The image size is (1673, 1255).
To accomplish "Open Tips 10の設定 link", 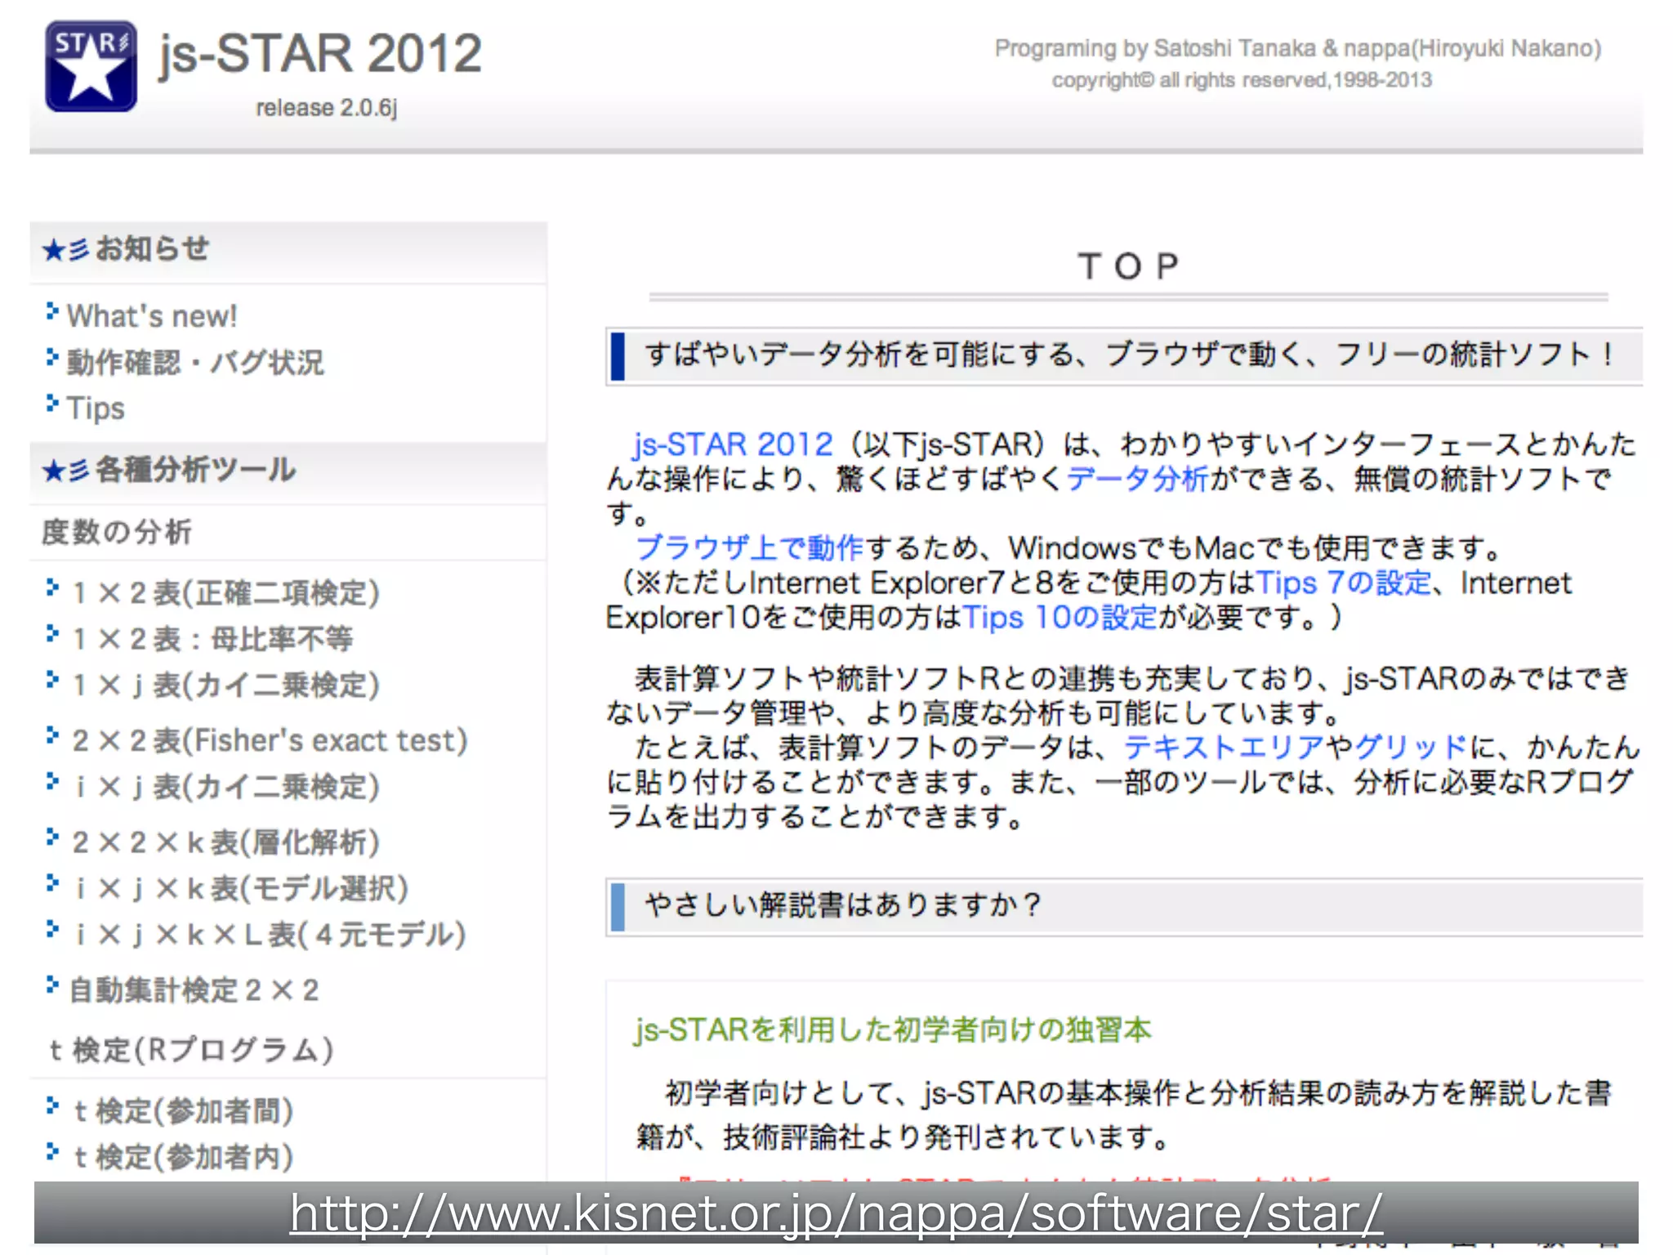I will 1060,617.
